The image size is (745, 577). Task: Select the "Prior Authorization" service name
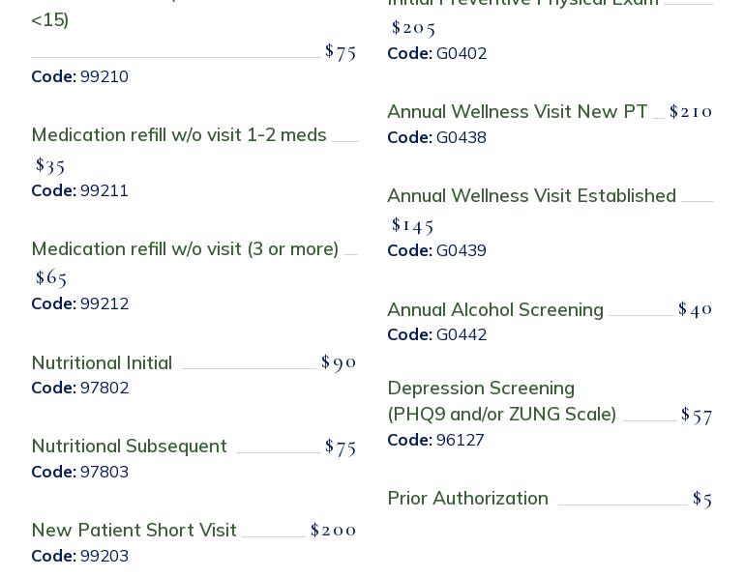467,499
